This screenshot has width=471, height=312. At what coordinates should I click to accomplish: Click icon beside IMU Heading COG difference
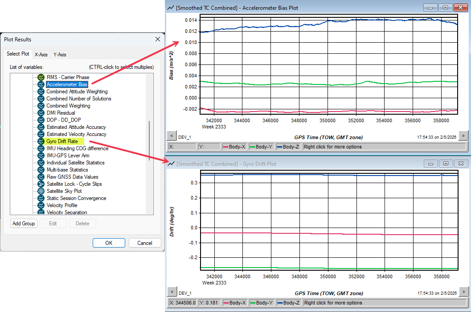(41, 148)
